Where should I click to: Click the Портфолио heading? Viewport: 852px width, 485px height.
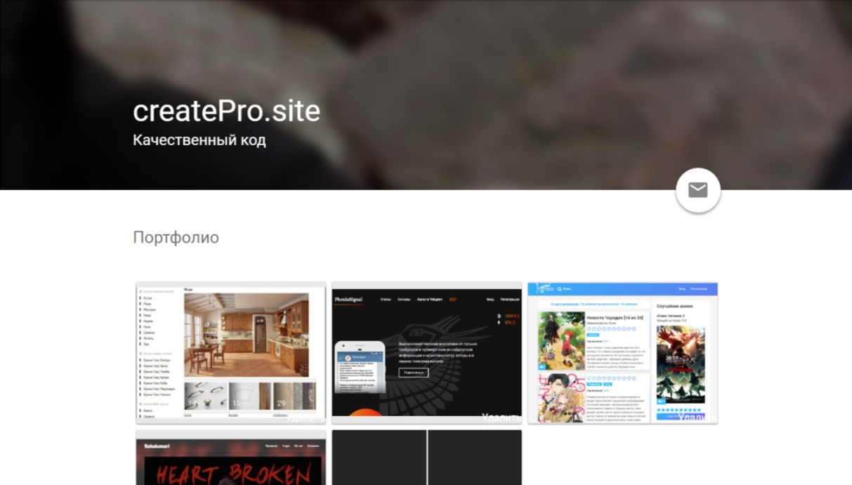click(176, 238)
